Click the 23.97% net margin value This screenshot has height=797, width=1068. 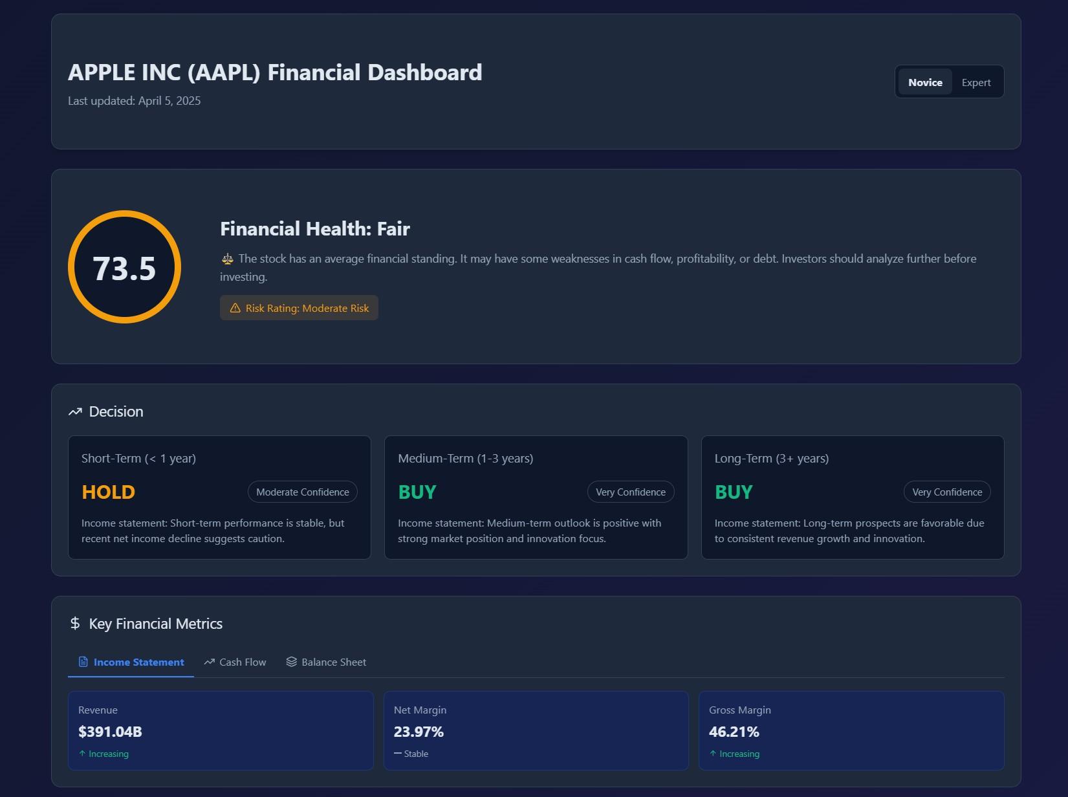point(419,732)
